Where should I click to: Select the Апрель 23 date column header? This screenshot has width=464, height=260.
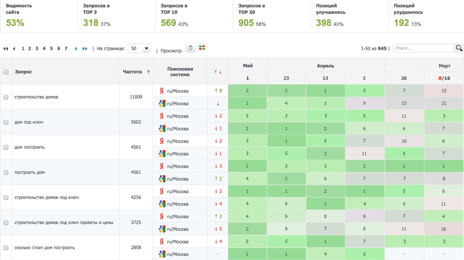pyautogui.click(x=286, y=78)
